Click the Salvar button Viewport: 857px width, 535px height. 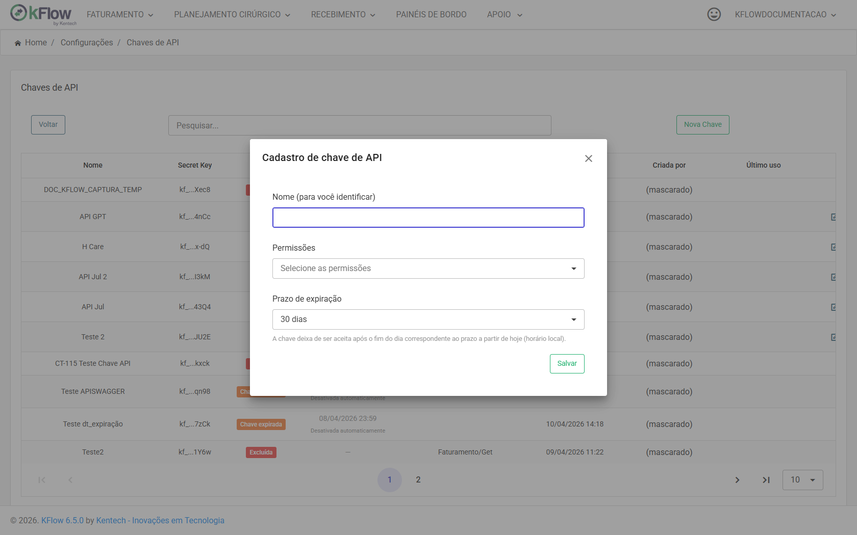[567, 364]
